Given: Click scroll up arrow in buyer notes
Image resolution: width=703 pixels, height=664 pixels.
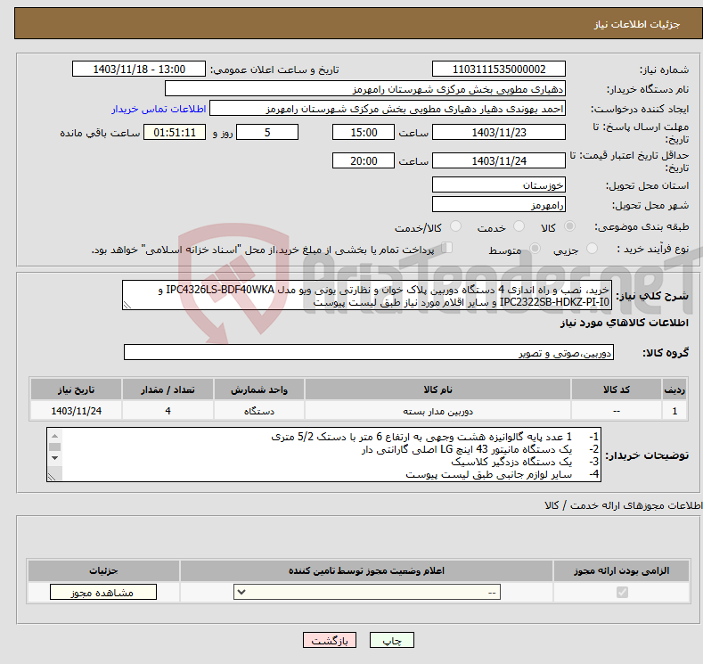Looking at the screenshot, I should pos(54,436).
